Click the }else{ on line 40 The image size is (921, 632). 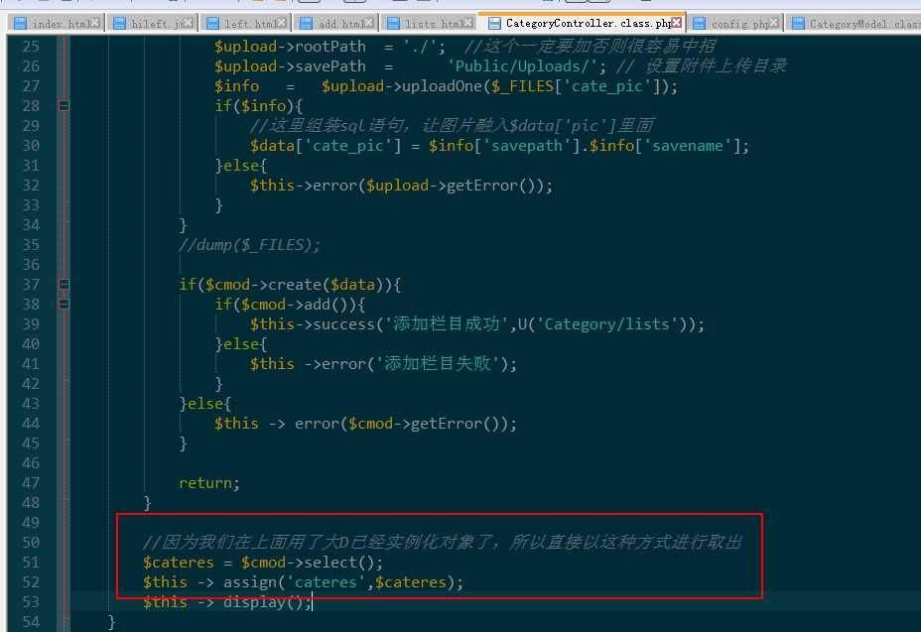(241, 344)
